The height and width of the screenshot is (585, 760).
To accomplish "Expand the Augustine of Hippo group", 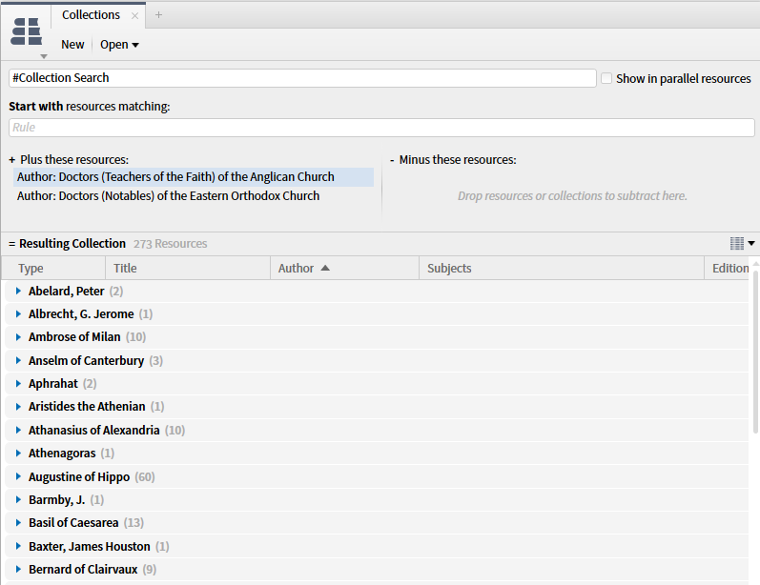I will [x=18, y=476].
